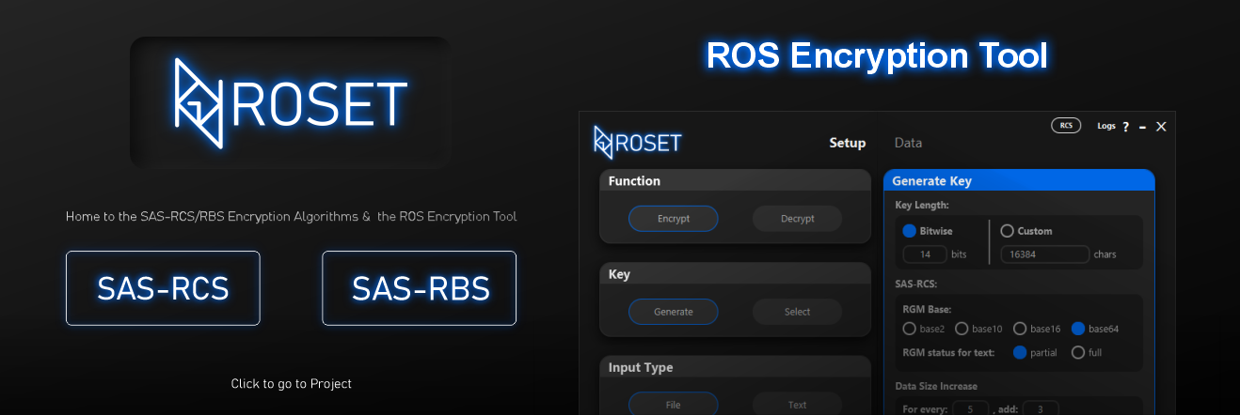Click the ROSET neon logo banner
The image size is (1240, 415).
click(x=290, y=101)
